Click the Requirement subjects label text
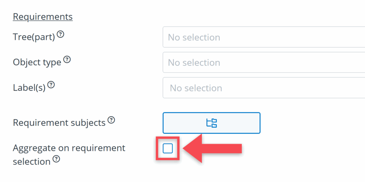The image size is (365, 182). click(x=59, y=123)
